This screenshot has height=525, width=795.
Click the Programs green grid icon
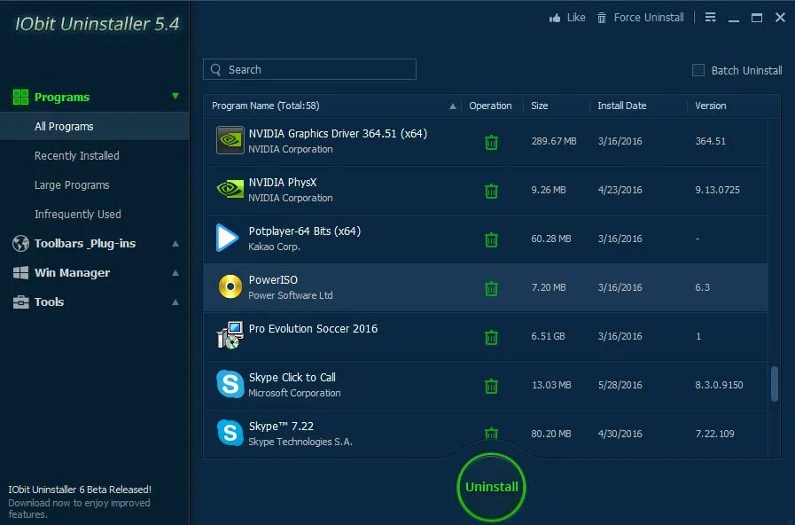[x=20, y=97]
